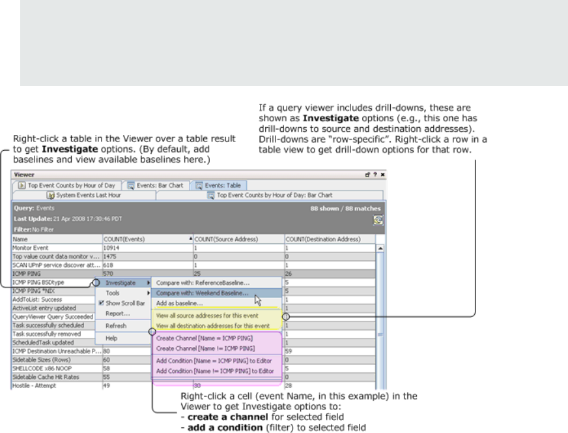Click the COUNT(Events) sort arrow

coord(191,239)
